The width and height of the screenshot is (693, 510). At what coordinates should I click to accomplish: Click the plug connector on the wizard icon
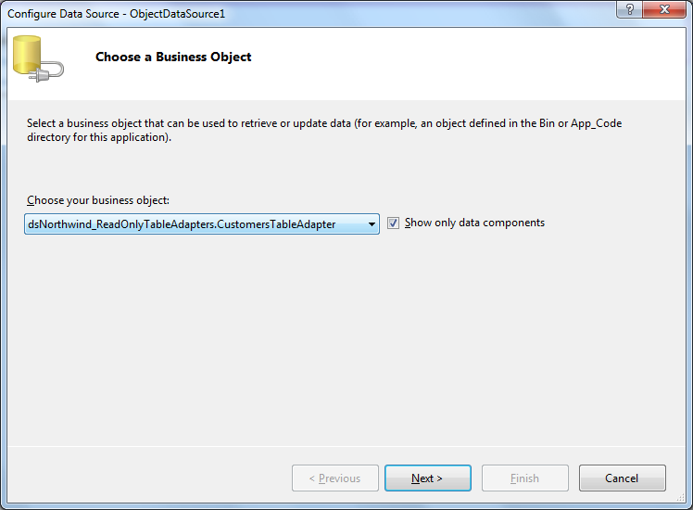50,72
